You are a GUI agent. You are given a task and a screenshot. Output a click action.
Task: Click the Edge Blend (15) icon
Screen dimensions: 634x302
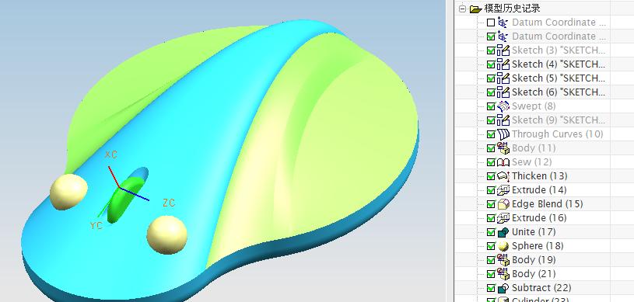click(503, 204)
